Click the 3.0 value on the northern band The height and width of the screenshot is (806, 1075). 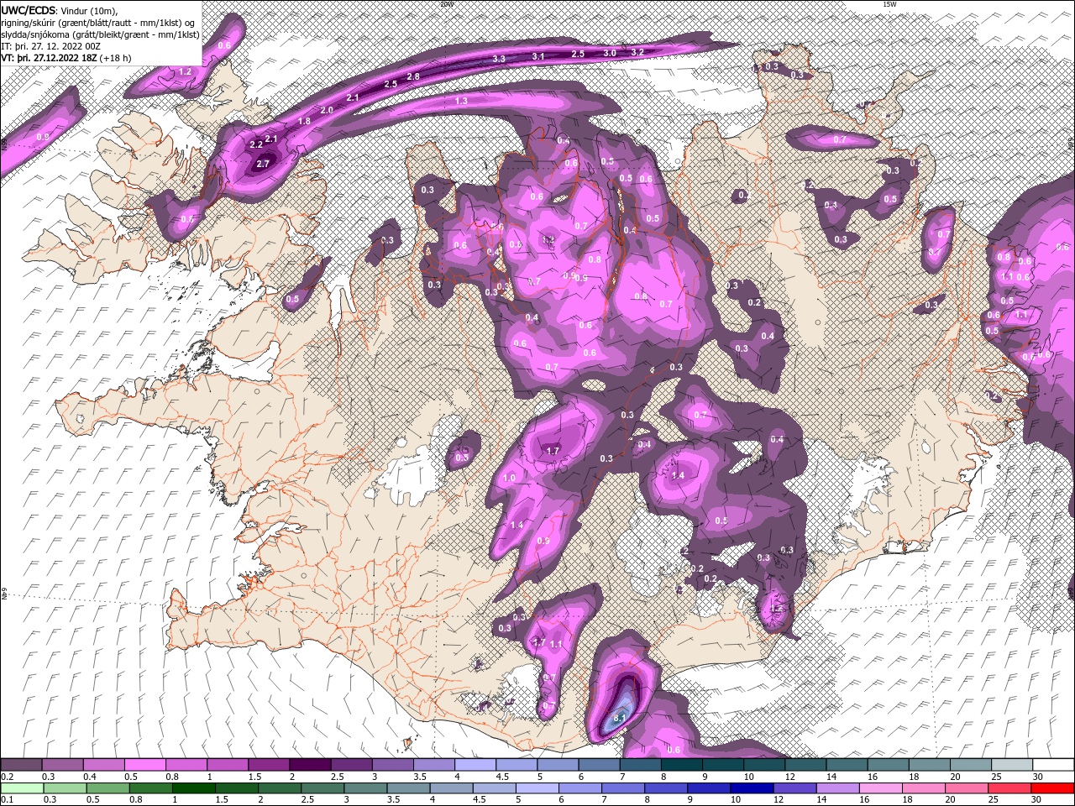click(610, 53)
